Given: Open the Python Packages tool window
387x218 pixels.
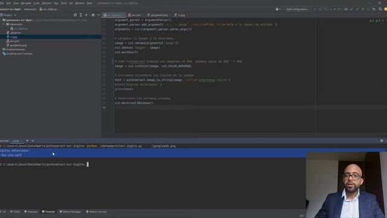Looking at the screenshot, I should tap(70, 211).
